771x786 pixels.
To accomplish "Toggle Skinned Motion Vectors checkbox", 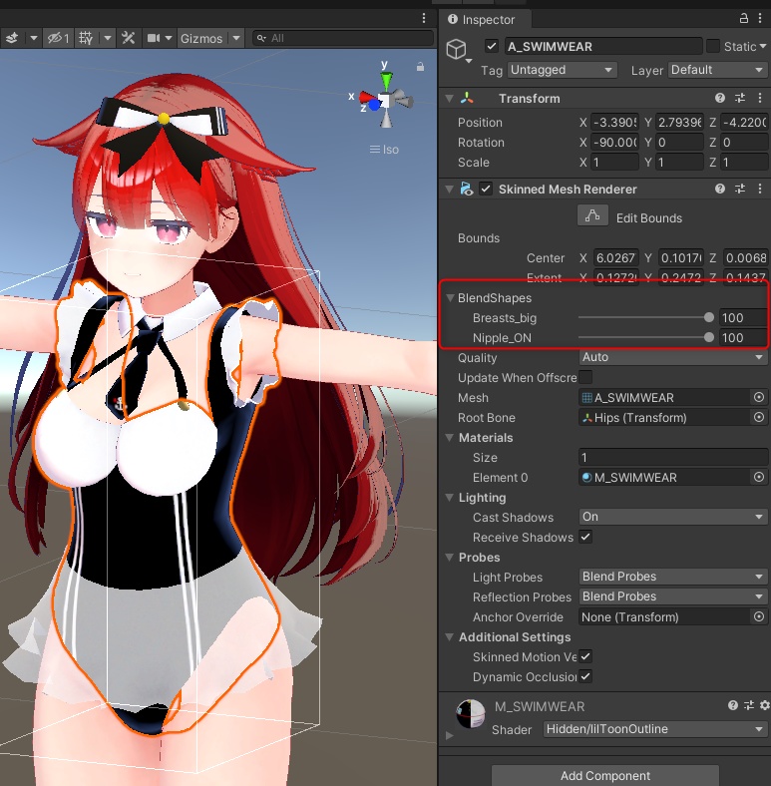I will tap(585, 656).
